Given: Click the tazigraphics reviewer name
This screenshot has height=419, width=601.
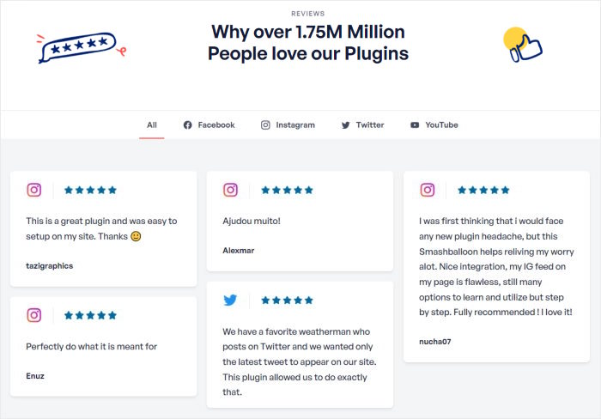Looking at the screenshot, I should [x=50, y=265].
